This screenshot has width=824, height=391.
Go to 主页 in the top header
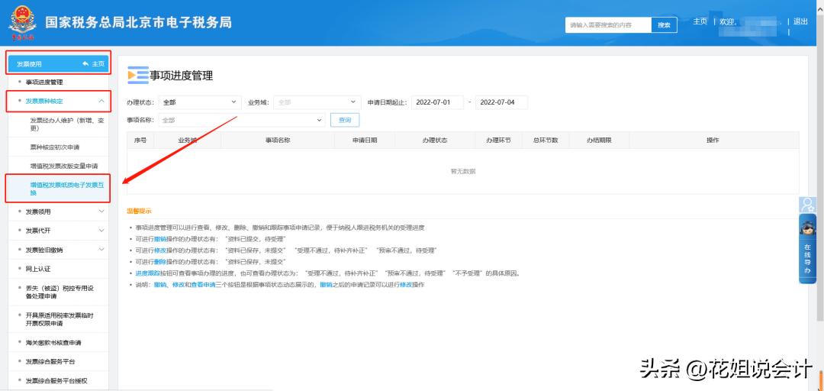coord(700,21)
